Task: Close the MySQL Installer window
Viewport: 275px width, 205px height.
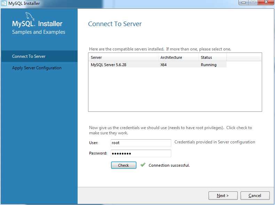Action: [x=266, y=2]
